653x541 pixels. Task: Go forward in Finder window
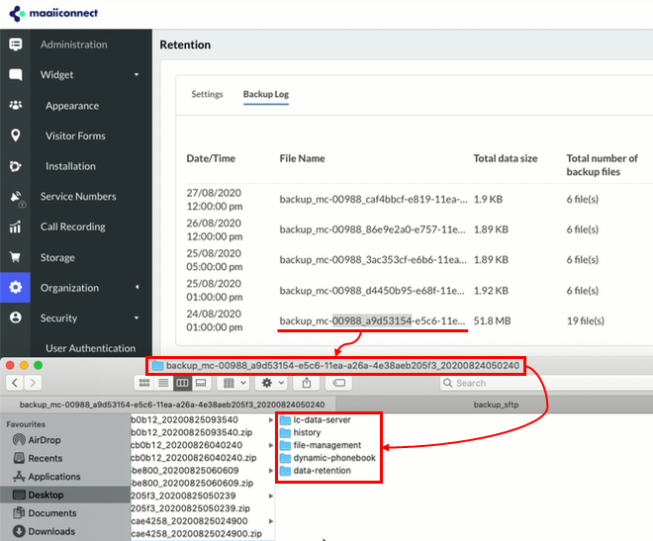(33, 383)
